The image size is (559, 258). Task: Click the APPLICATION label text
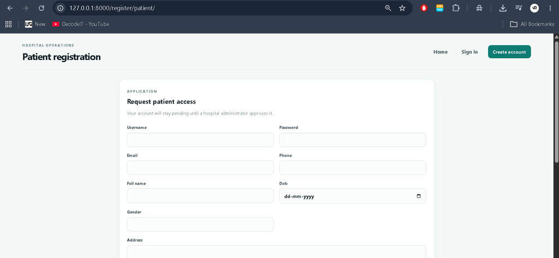click(142, 92)
